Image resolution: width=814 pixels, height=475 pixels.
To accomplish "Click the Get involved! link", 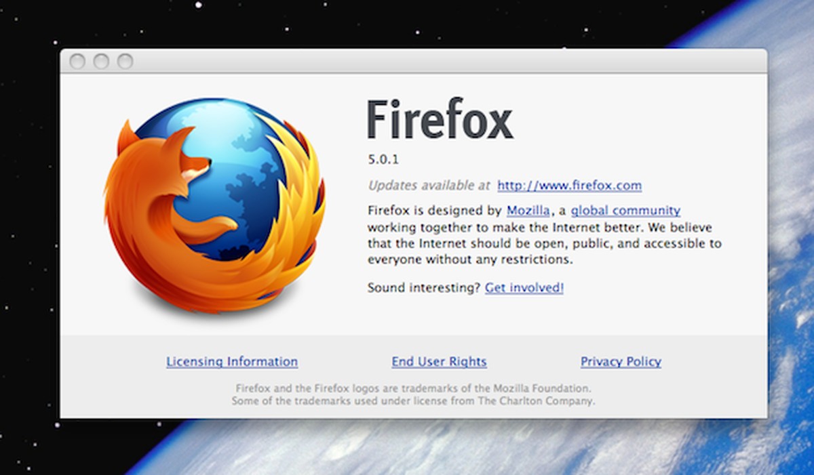I will click(523, 287).
